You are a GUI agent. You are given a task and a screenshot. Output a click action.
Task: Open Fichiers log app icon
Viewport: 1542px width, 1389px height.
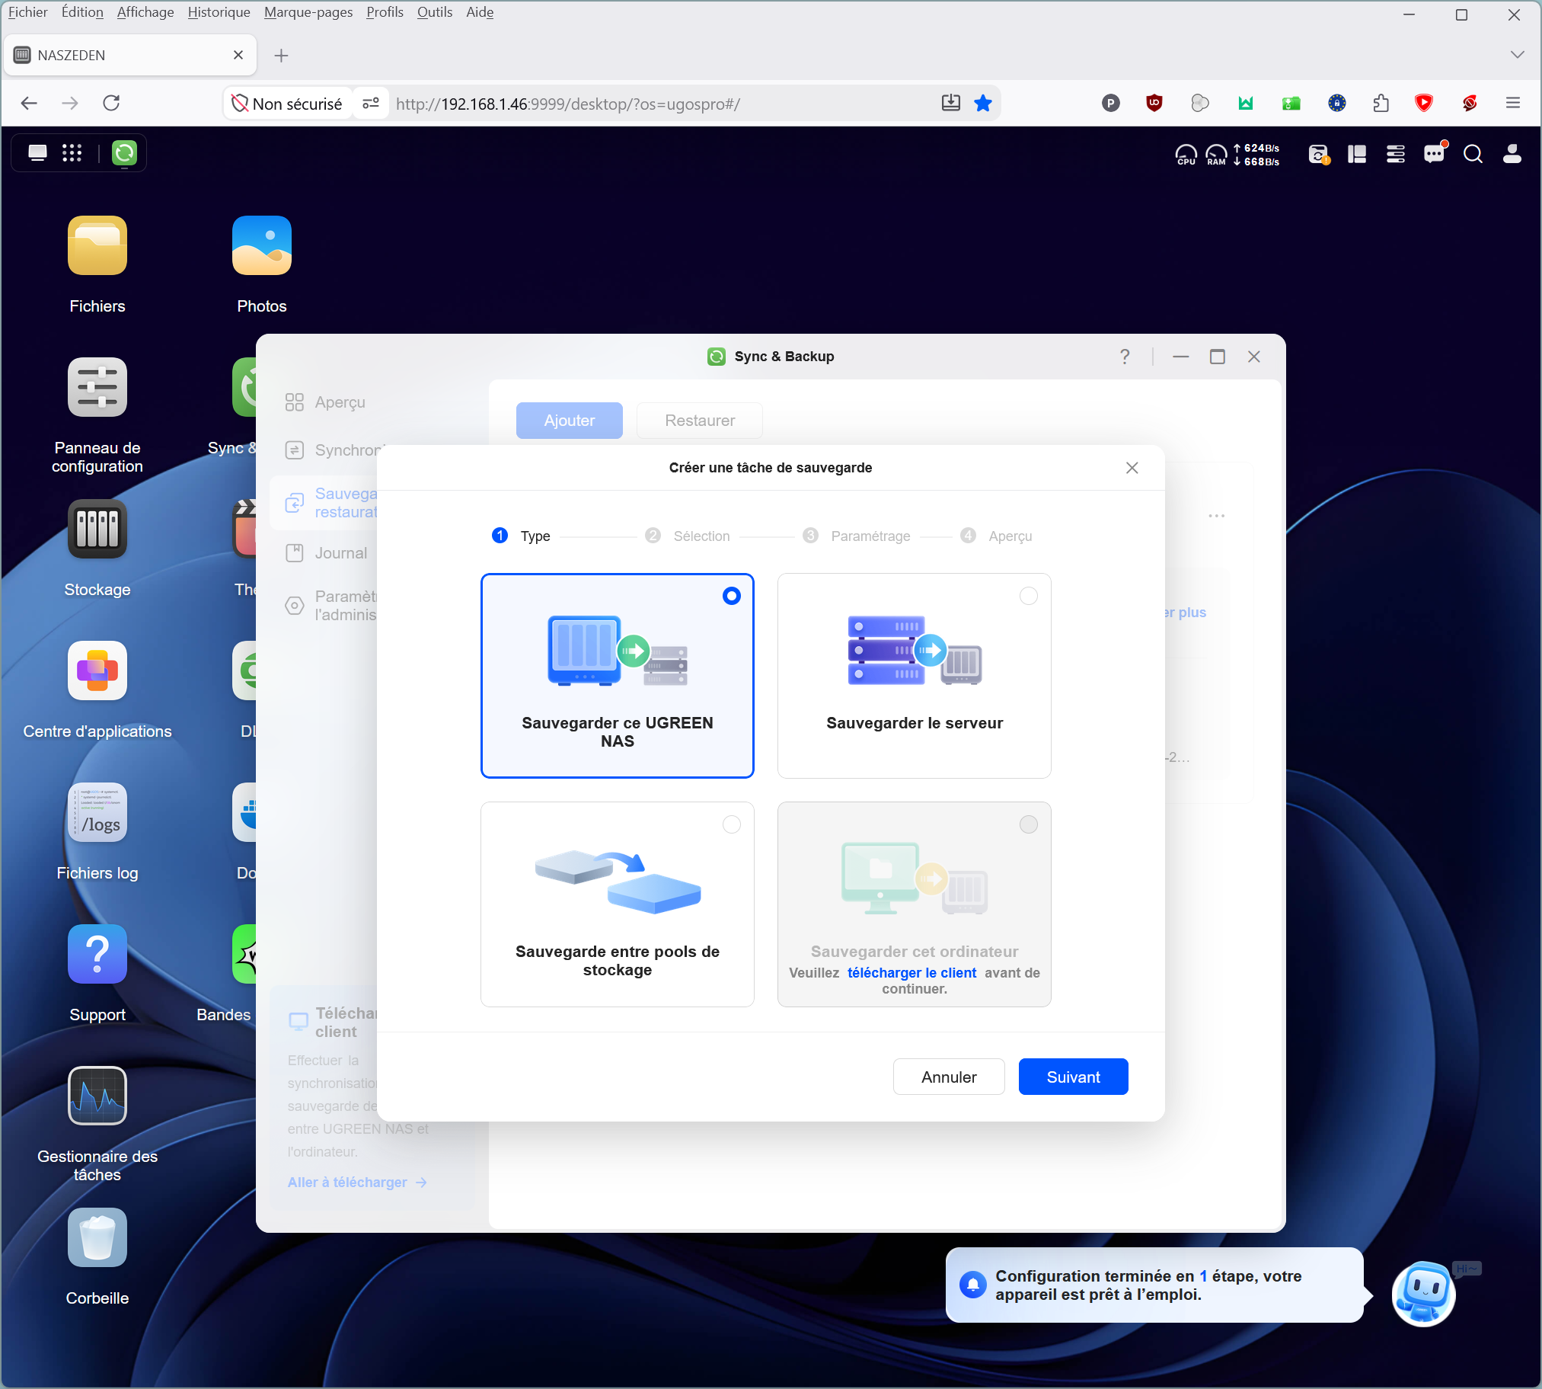[97, 813]
